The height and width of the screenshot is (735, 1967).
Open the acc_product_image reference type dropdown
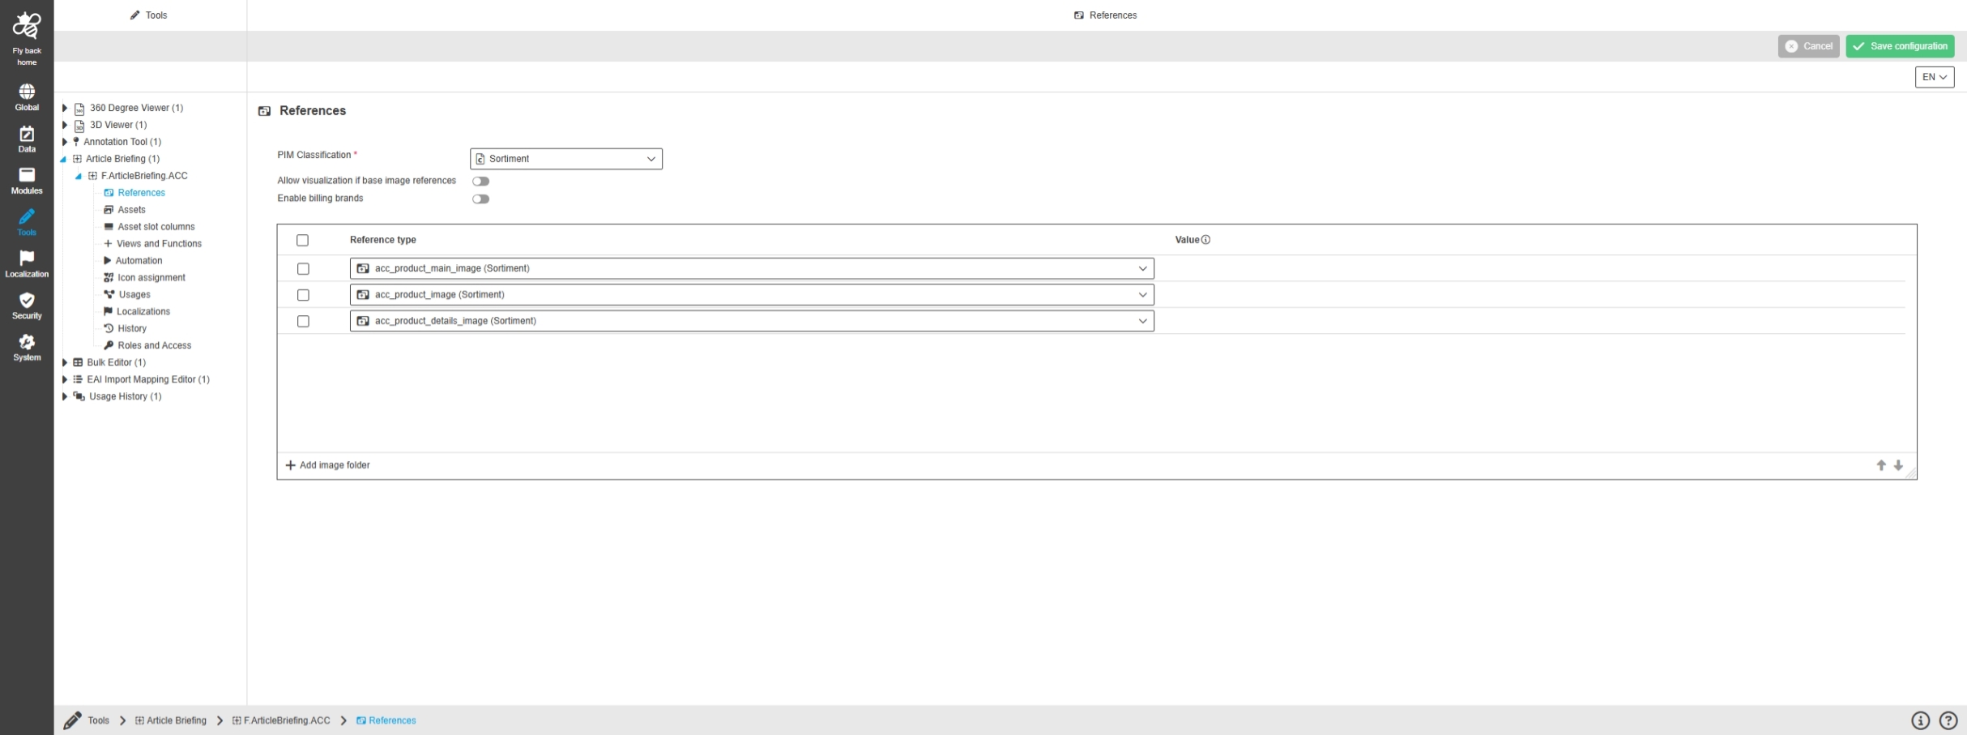click(x=752, y=295)
